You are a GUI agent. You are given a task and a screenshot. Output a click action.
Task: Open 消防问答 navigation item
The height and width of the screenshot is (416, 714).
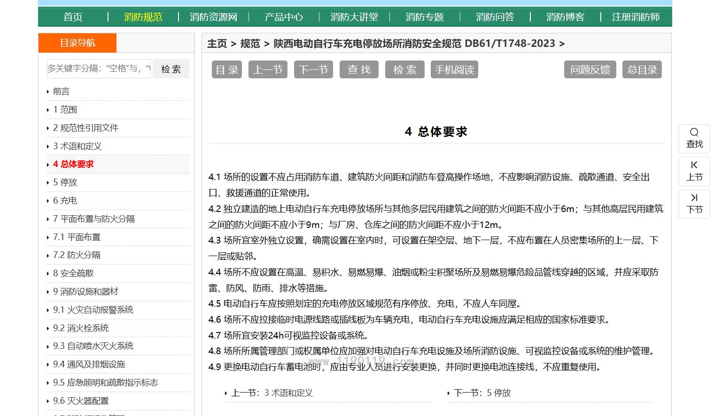coord(495,17)
